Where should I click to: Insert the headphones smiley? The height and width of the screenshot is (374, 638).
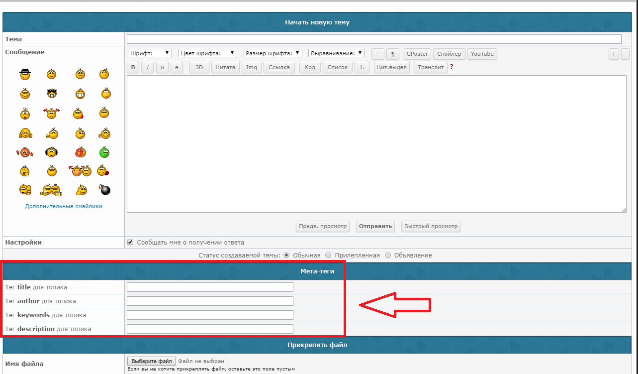click(x=52, y=152)
